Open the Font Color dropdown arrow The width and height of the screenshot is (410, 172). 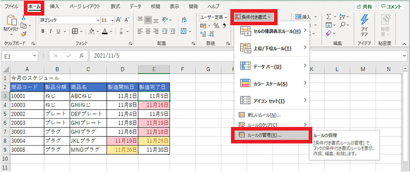(x=110, y=31)
